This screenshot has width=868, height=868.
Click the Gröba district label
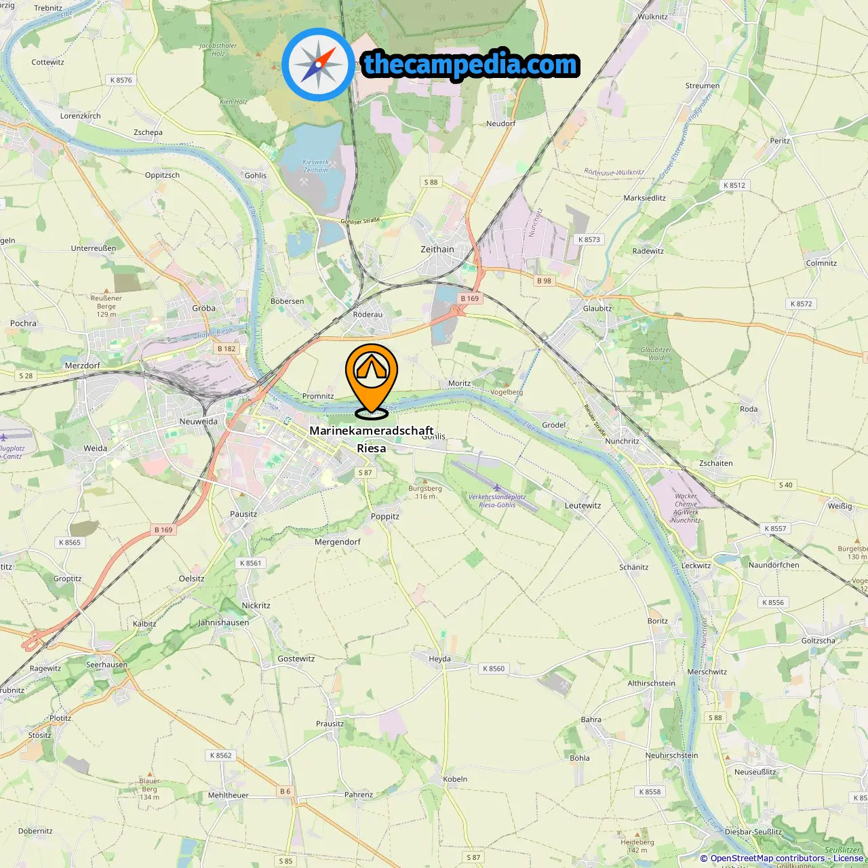(x=203, y=308)
